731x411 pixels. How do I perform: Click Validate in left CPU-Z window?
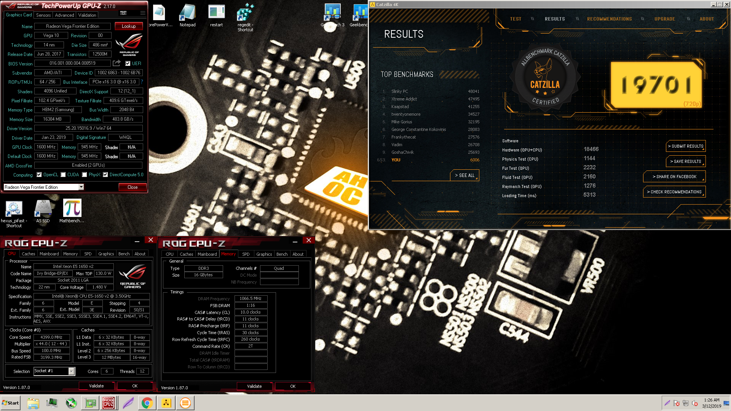[x=96, y=386]
